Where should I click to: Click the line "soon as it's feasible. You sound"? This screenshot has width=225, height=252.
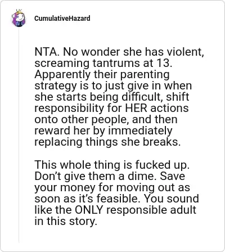click(x=116, y=199)
